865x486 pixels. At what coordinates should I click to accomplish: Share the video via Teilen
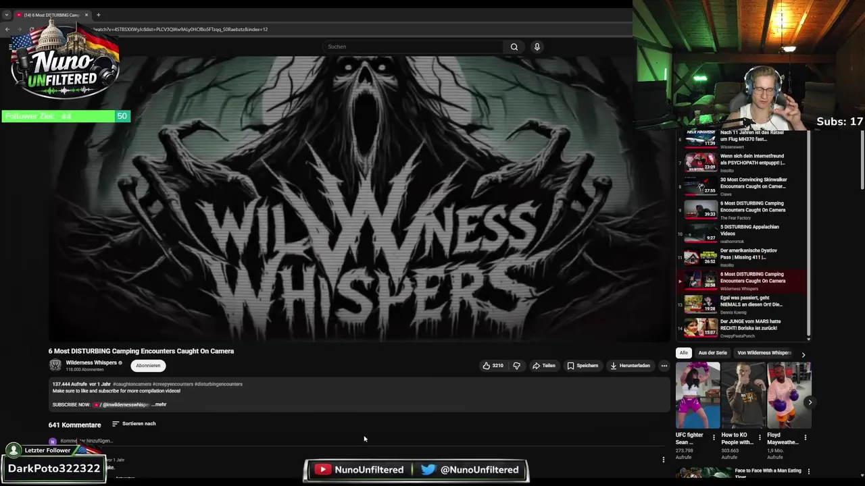coord(543,366)
